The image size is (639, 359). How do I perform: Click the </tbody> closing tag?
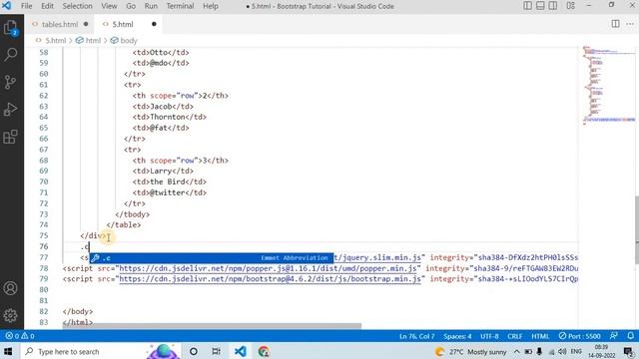pyautogui.click(x=133, y=214)
